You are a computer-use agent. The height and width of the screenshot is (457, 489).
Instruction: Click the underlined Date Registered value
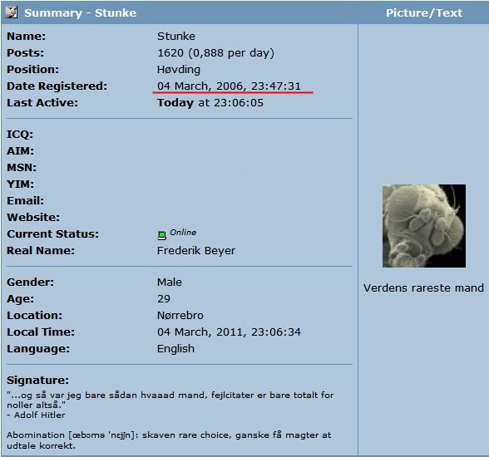(229, 86)
